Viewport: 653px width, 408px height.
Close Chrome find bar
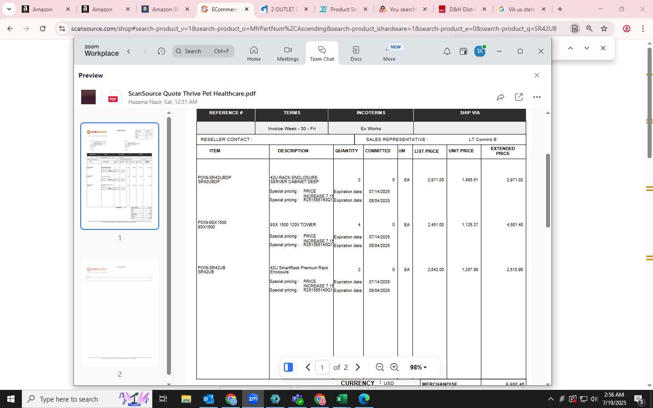pyautogui.click(x=603, y=48)
